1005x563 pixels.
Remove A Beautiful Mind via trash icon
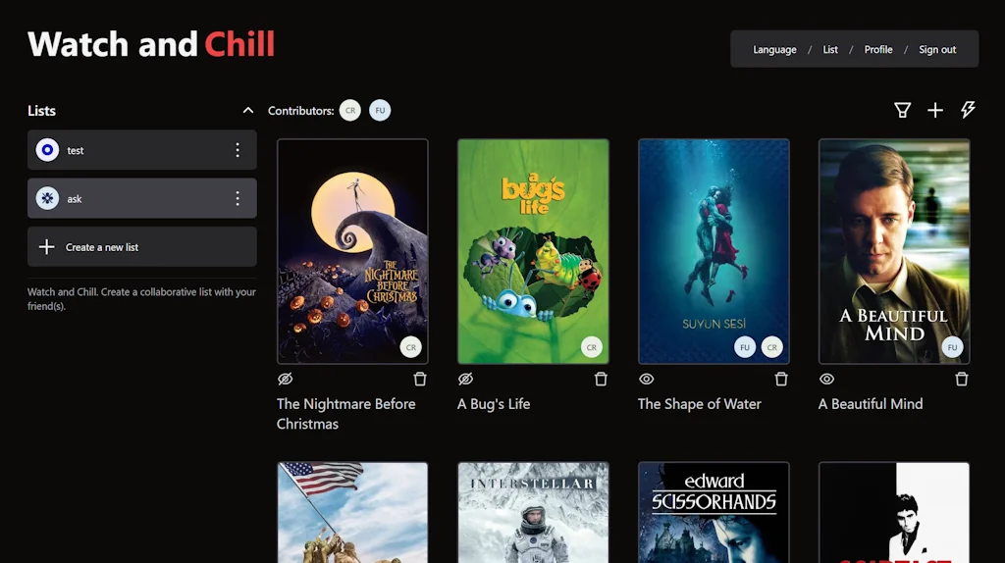(962, 379)
